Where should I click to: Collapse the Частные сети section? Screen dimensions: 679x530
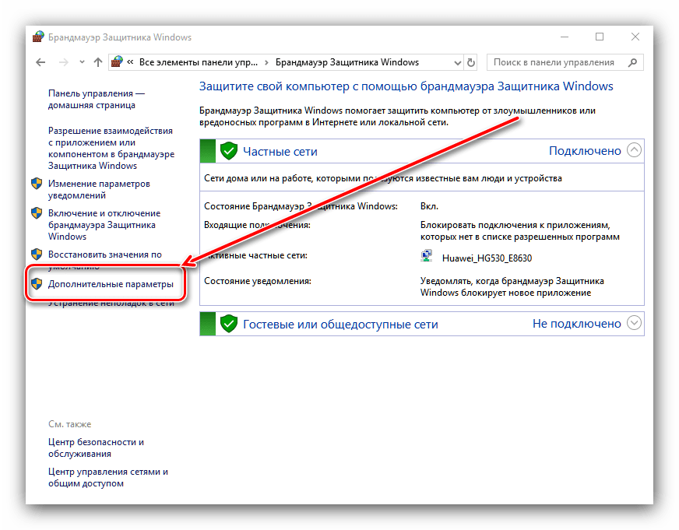pyautogui.click(x=635, y=151)
